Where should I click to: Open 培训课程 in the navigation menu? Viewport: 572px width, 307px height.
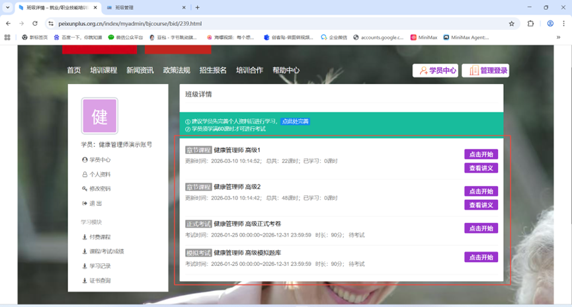(103, 70)
